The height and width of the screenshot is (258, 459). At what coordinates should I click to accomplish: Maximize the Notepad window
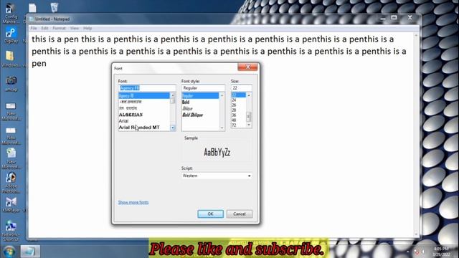(x=394, y=18)
